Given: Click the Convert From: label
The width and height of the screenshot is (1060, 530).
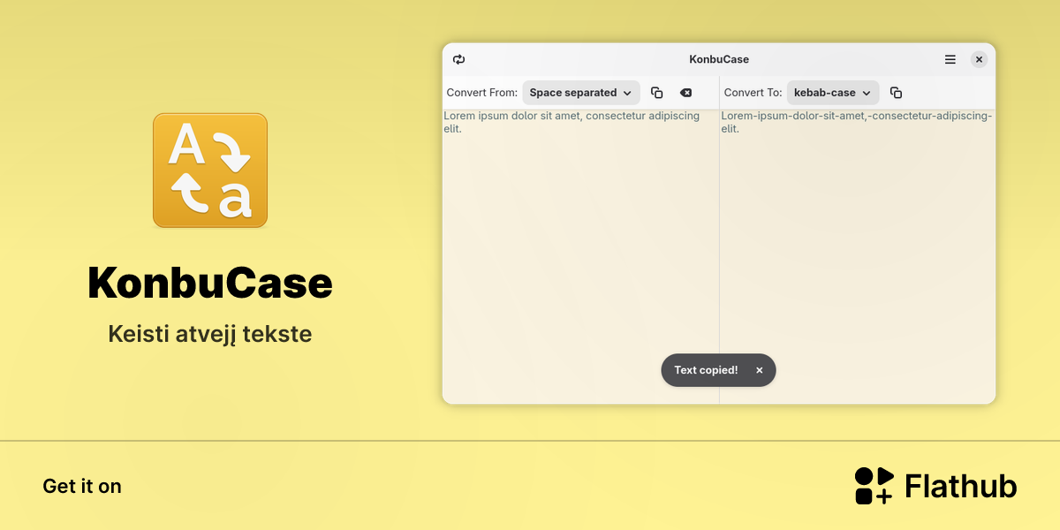Looking at the screenshot, I should click(482, 93).
